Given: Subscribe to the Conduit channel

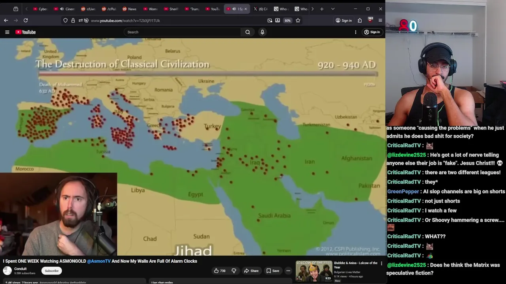Looking at the screenshot, I should click(51, 271).
